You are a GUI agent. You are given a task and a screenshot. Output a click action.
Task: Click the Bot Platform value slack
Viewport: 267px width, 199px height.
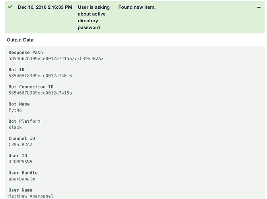tap(15, 127)
